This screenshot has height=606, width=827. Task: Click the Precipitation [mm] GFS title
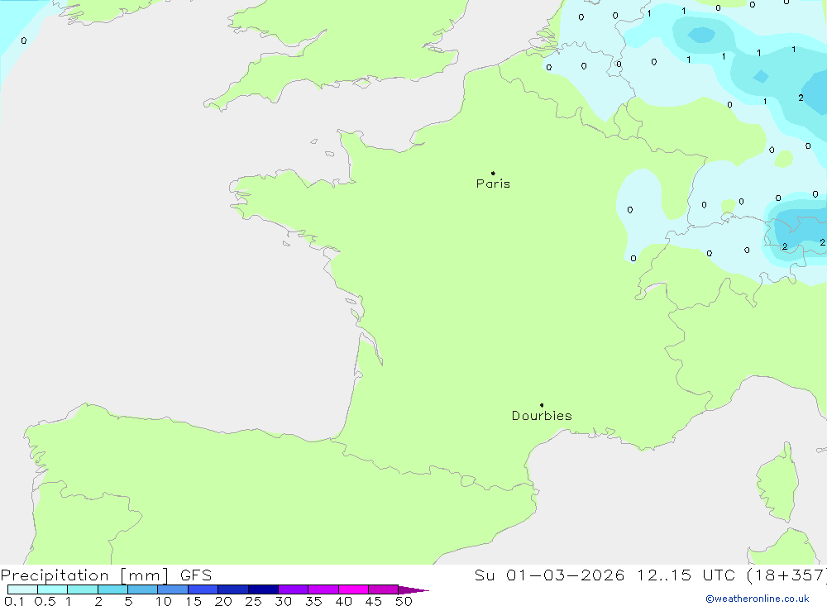106,575
